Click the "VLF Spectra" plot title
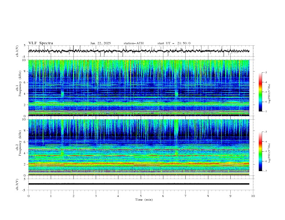This screenshot has width=285, height=220. [x=41, y=43]
